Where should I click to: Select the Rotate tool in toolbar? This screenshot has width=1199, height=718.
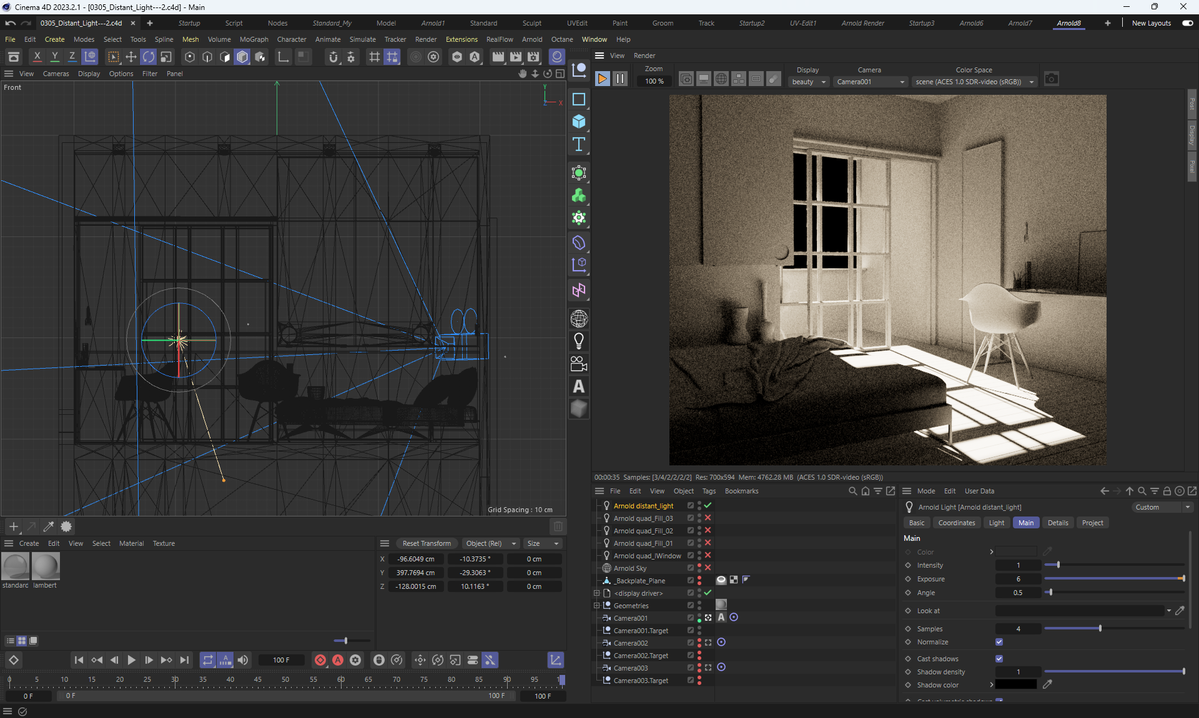click(x=149, y=57)
